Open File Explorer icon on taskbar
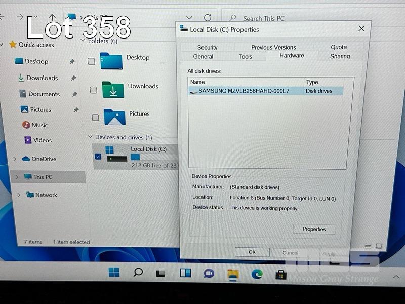 tap(233, 274)
